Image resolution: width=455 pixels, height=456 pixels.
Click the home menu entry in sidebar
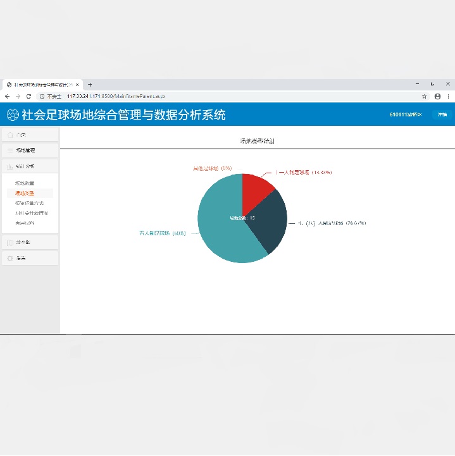(x=30, y=135)
